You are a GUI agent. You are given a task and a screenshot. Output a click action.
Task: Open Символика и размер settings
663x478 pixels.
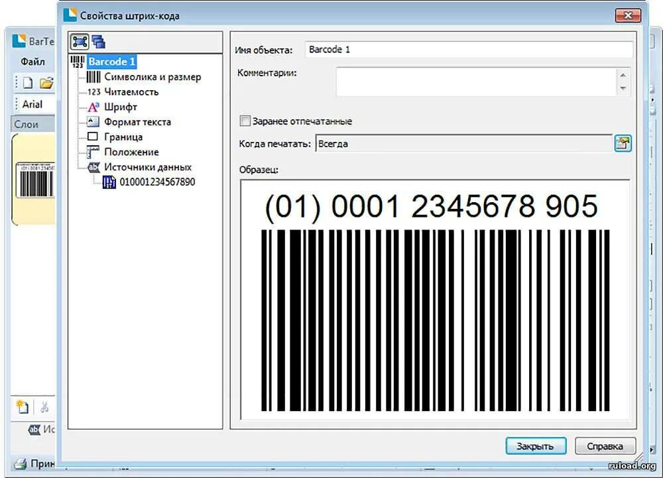coord(152,77)
